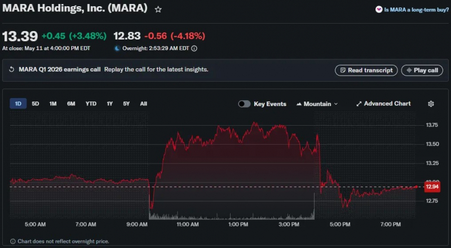Click the chart disclaimer info icon
This screenshot has width=451, height=248.
click(x=12, y=241)
